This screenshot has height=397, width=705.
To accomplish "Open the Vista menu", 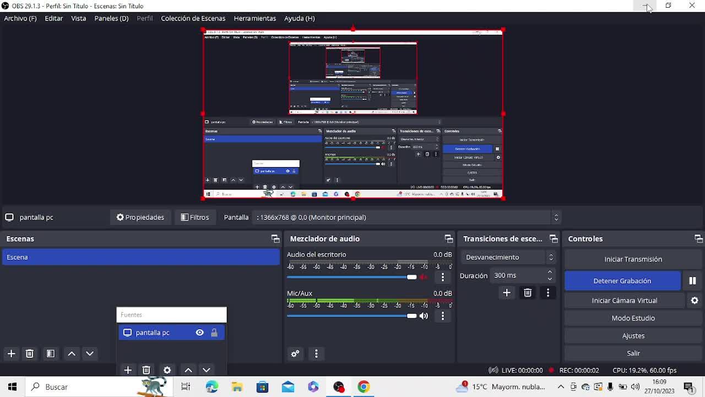I will click(x=78, y=18).
